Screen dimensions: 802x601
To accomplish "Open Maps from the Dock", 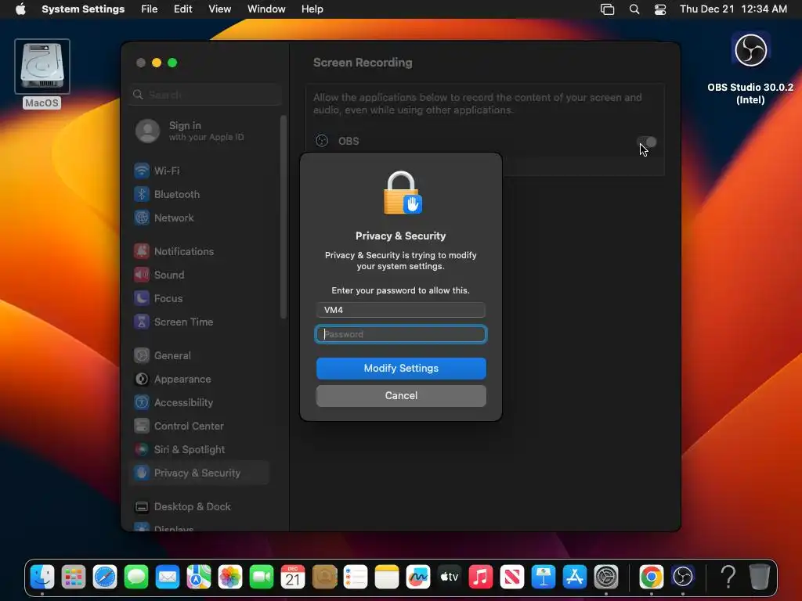I will point(199,577).
